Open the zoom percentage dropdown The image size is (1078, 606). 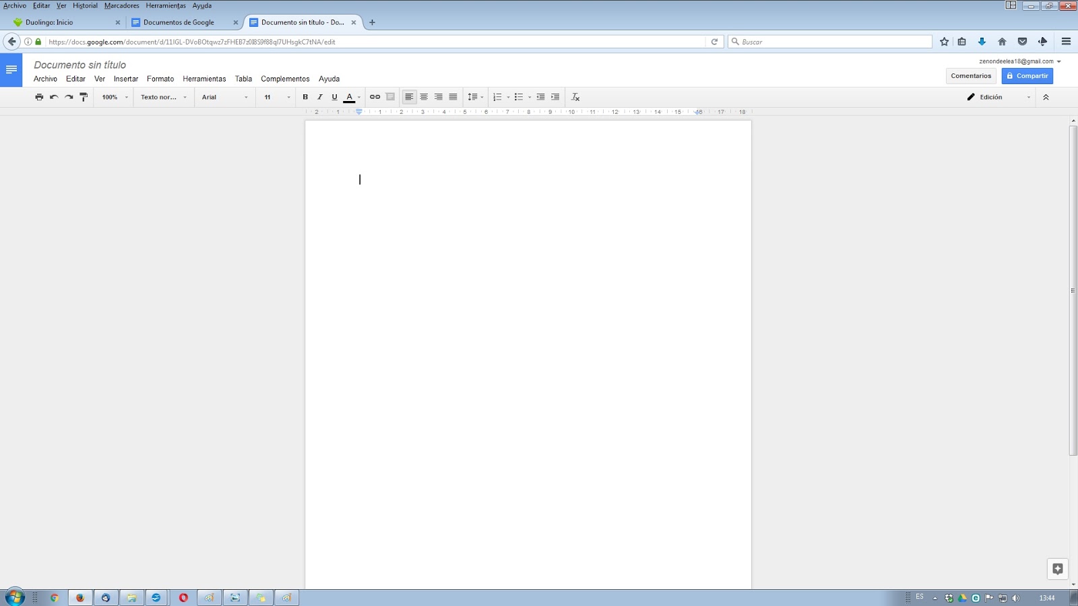[113, 96]
